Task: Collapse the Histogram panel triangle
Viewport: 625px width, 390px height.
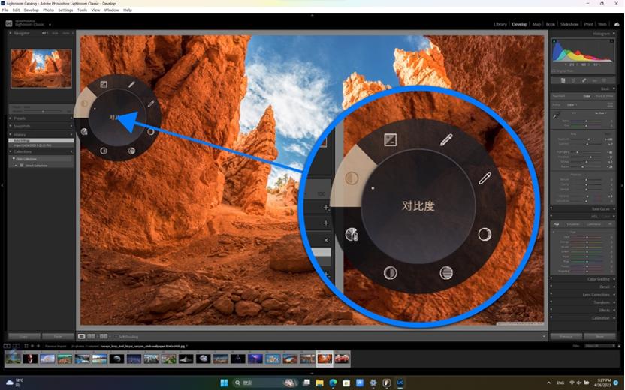Action: [614, 34]
